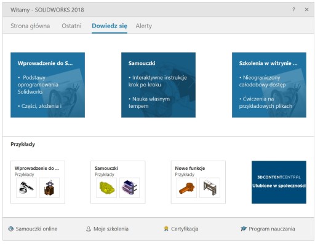This screenshot has width=315, height=244.
Task: Follow the Moje szkolenia link
Action: tap(111, 229)
